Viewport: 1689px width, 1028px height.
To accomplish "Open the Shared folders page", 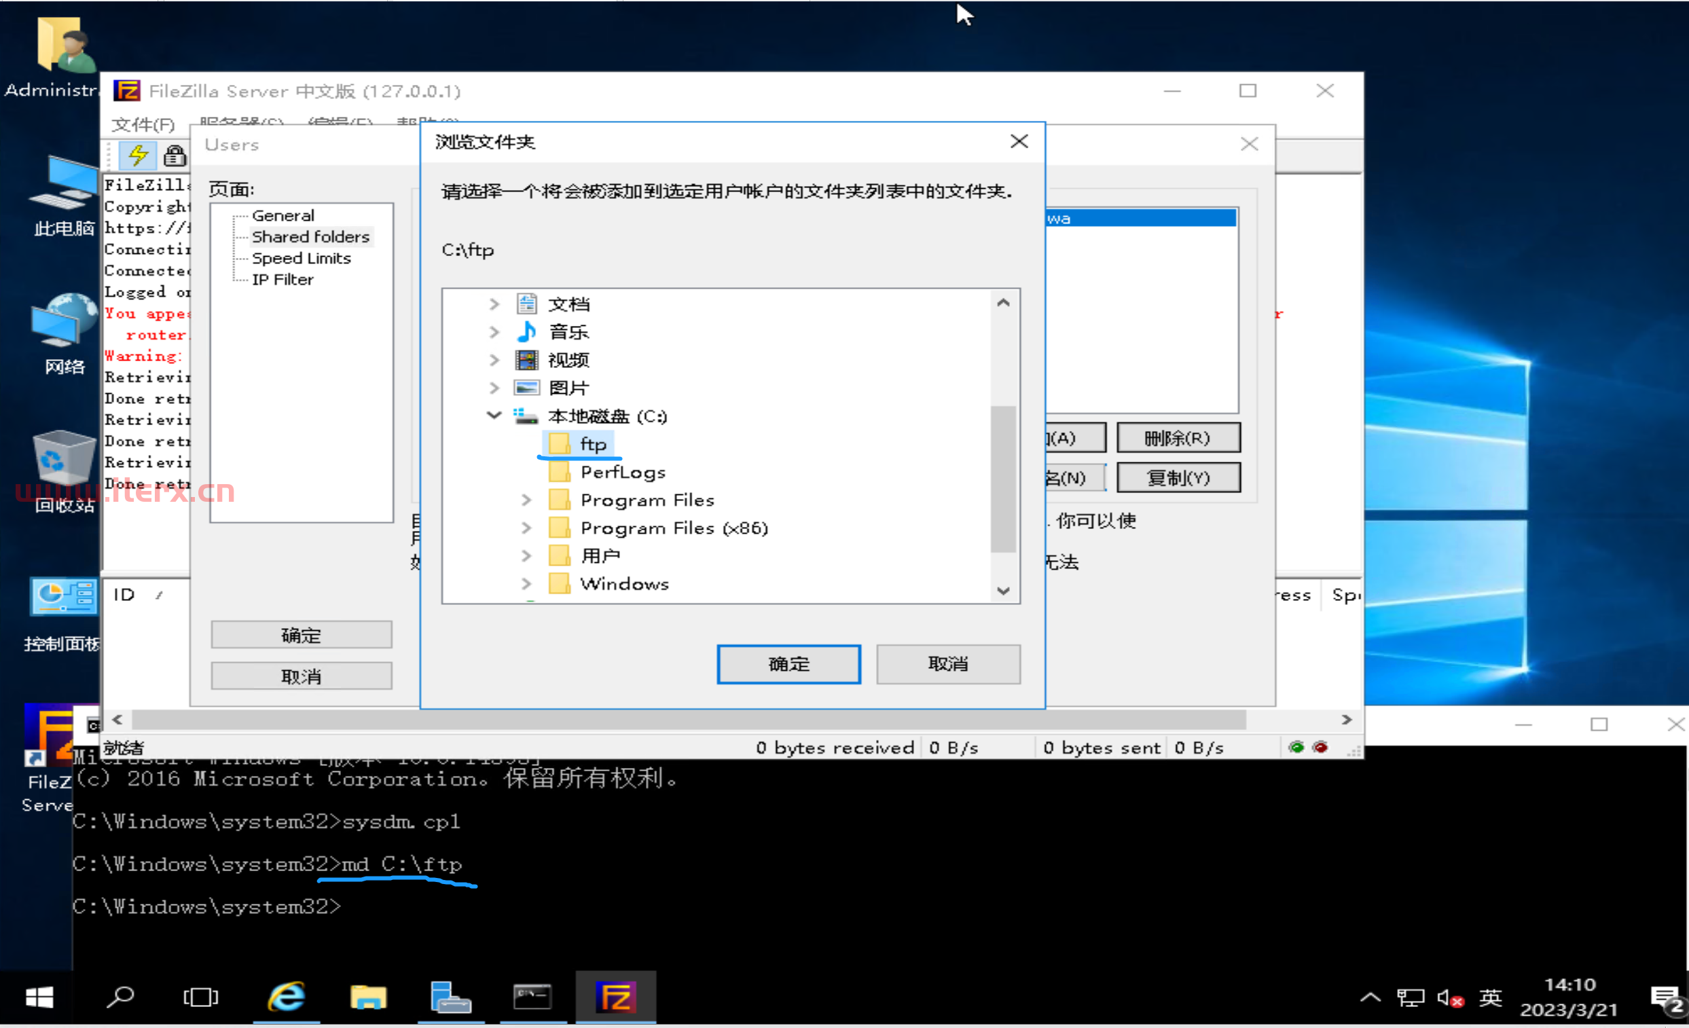I will point(310,237).
